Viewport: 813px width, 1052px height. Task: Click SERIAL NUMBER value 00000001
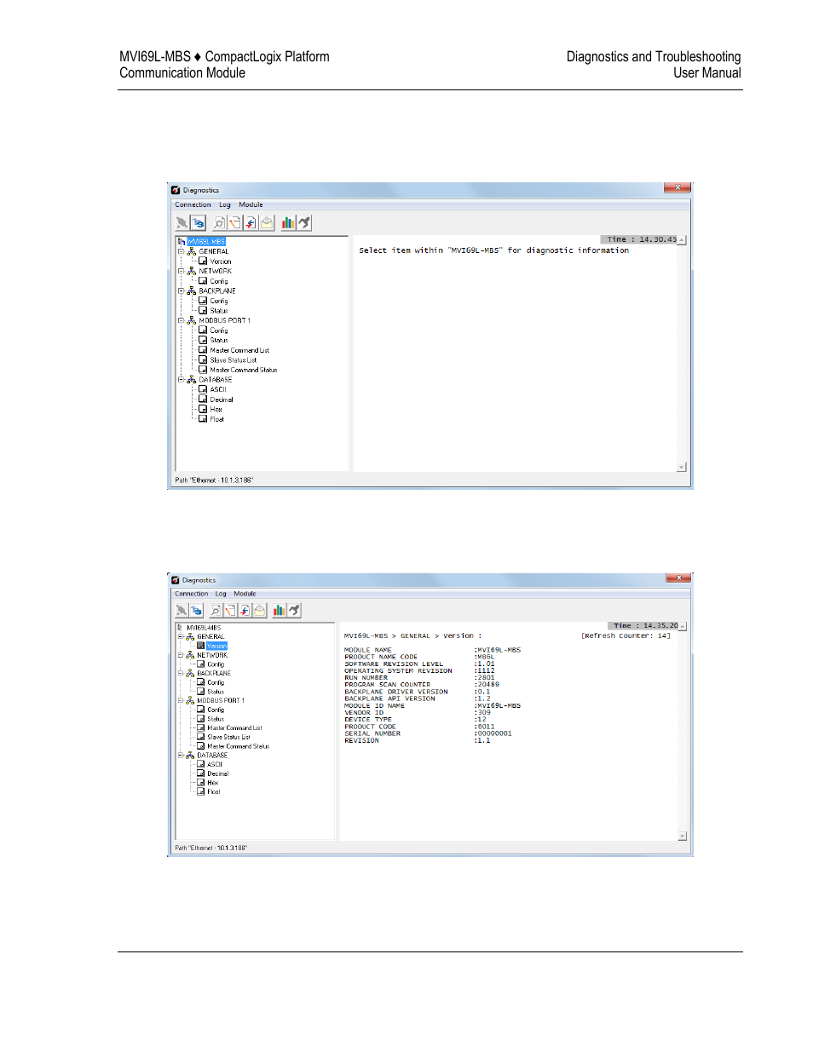[x=494, y=733]
